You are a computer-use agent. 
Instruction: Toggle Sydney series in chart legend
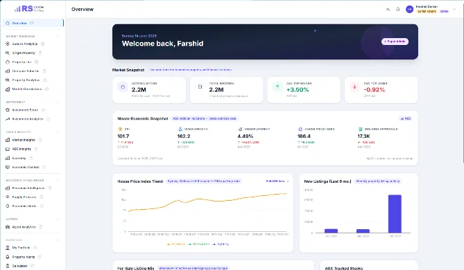point(221,244)
